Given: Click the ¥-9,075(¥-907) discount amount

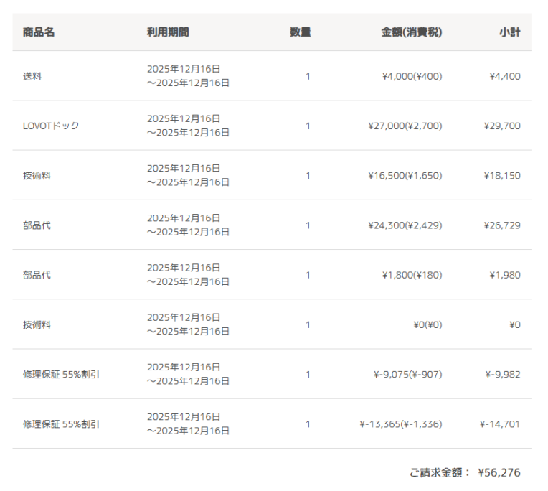Looking at the screenshot, I should pyautogui.click(x=407, y=374).
